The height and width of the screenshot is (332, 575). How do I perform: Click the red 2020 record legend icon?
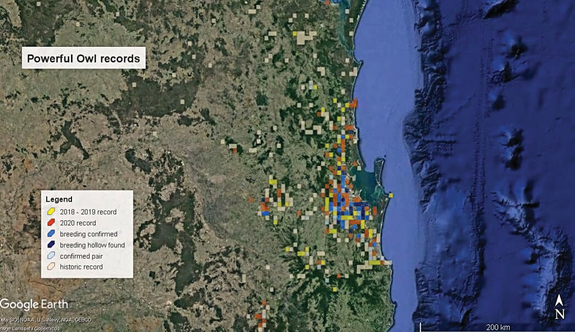[x=50, y=223]
